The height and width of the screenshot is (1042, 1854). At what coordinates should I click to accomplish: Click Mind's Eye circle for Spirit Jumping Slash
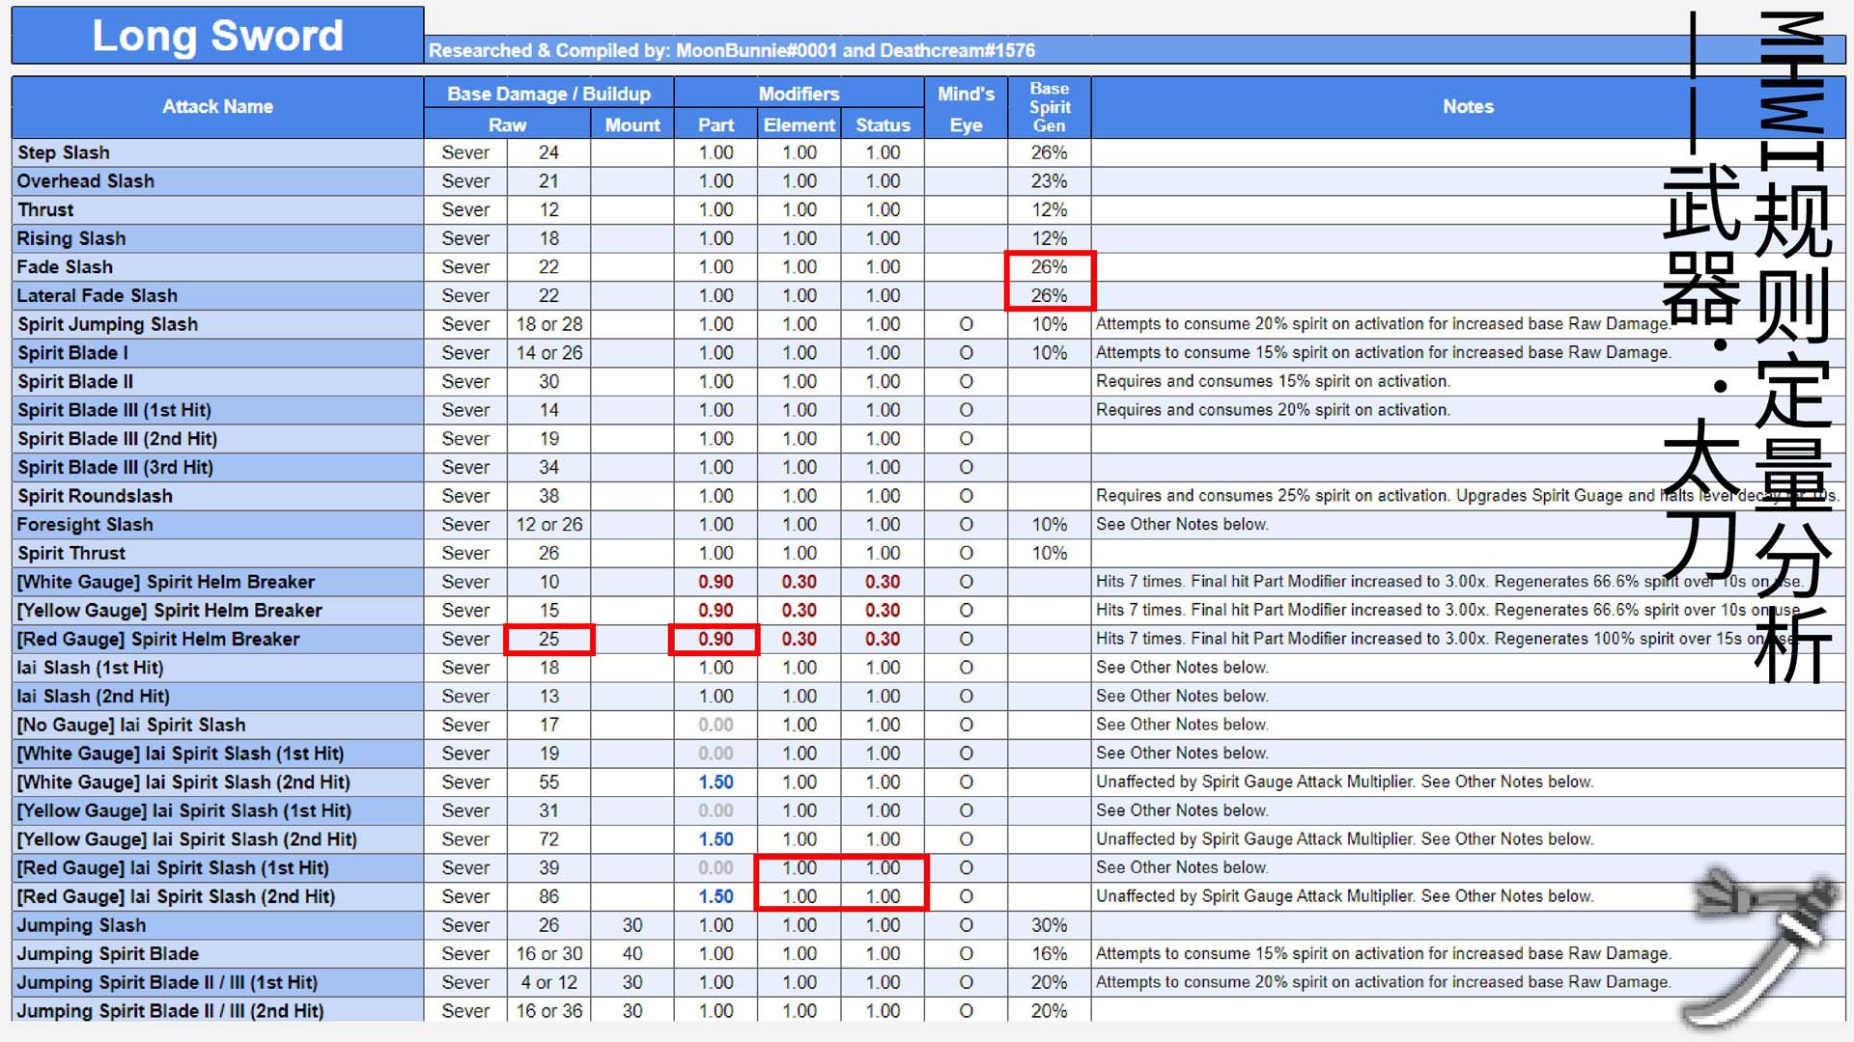(x=966, y=325)
